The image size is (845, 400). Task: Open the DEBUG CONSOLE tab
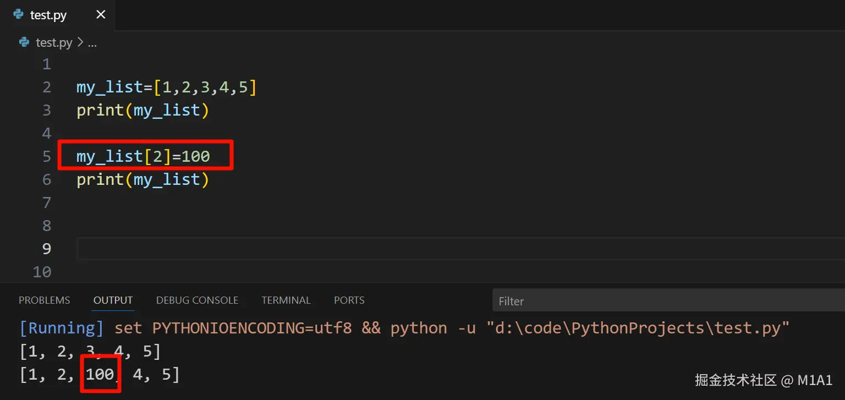point(197,300)
